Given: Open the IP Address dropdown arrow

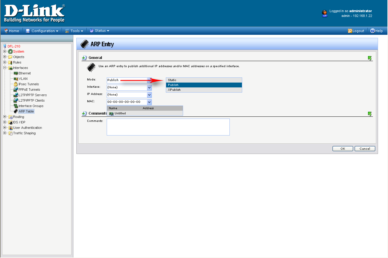Looking at the screenshot, I should [149, 95].
